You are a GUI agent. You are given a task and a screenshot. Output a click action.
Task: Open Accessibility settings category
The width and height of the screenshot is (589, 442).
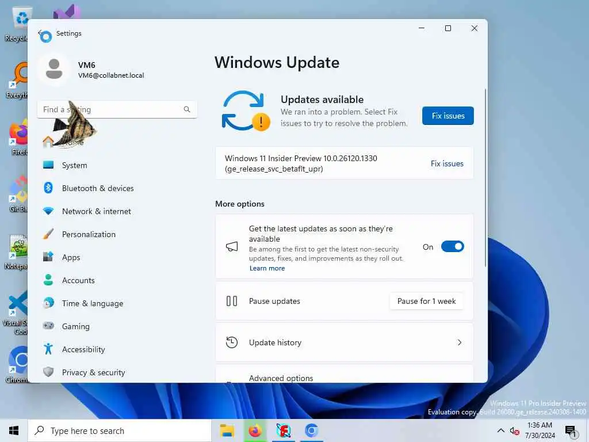coord(116,349)
